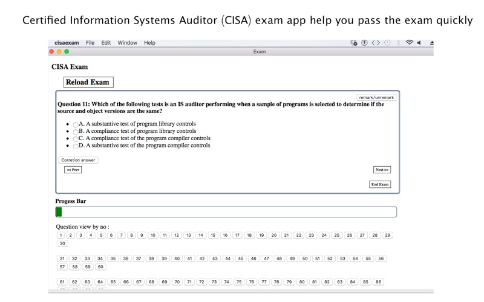The image size is (484, 302).
Task: Open the File menu
Action: click(90, 43)
